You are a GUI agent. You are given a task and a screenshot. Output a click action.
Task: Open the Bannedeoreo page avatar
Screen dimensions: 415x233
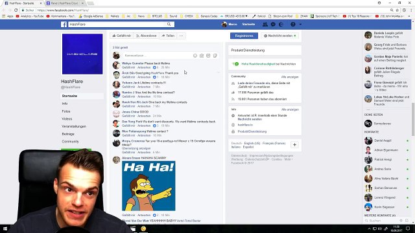coord(368,124)
